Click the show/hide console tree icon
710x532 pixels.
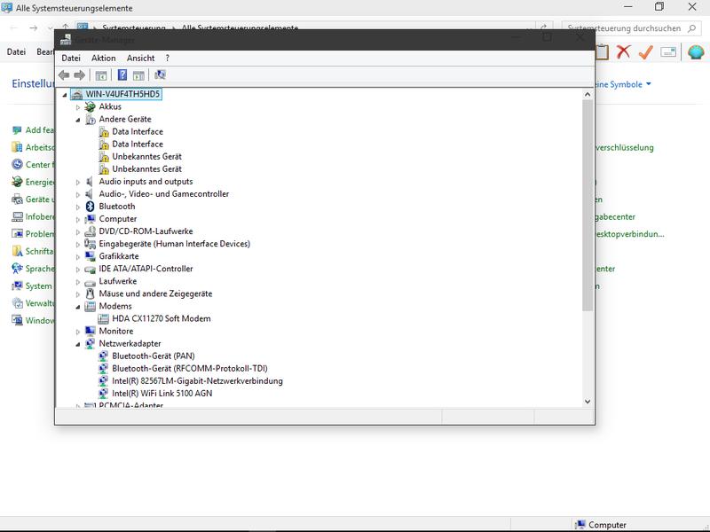[x=100, y=75]
